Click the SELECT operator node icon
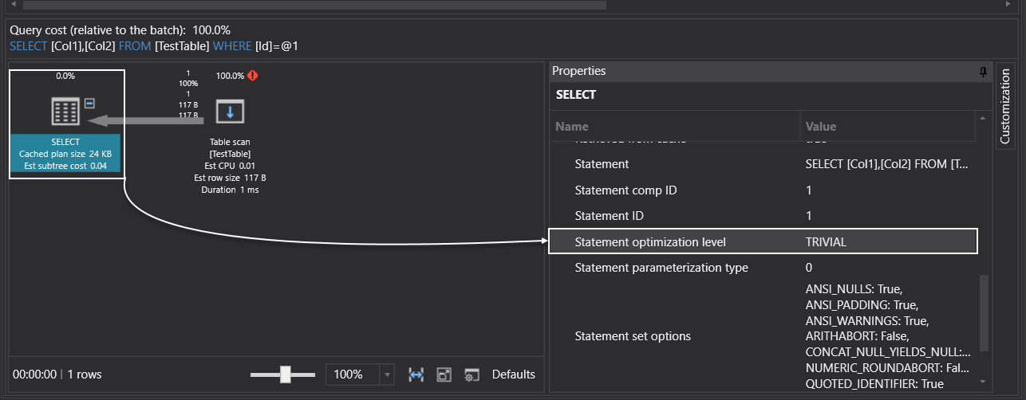Screen dimensions: 1026x400 66,112
